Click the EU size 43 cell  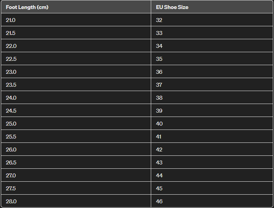[x=159, y=162]
